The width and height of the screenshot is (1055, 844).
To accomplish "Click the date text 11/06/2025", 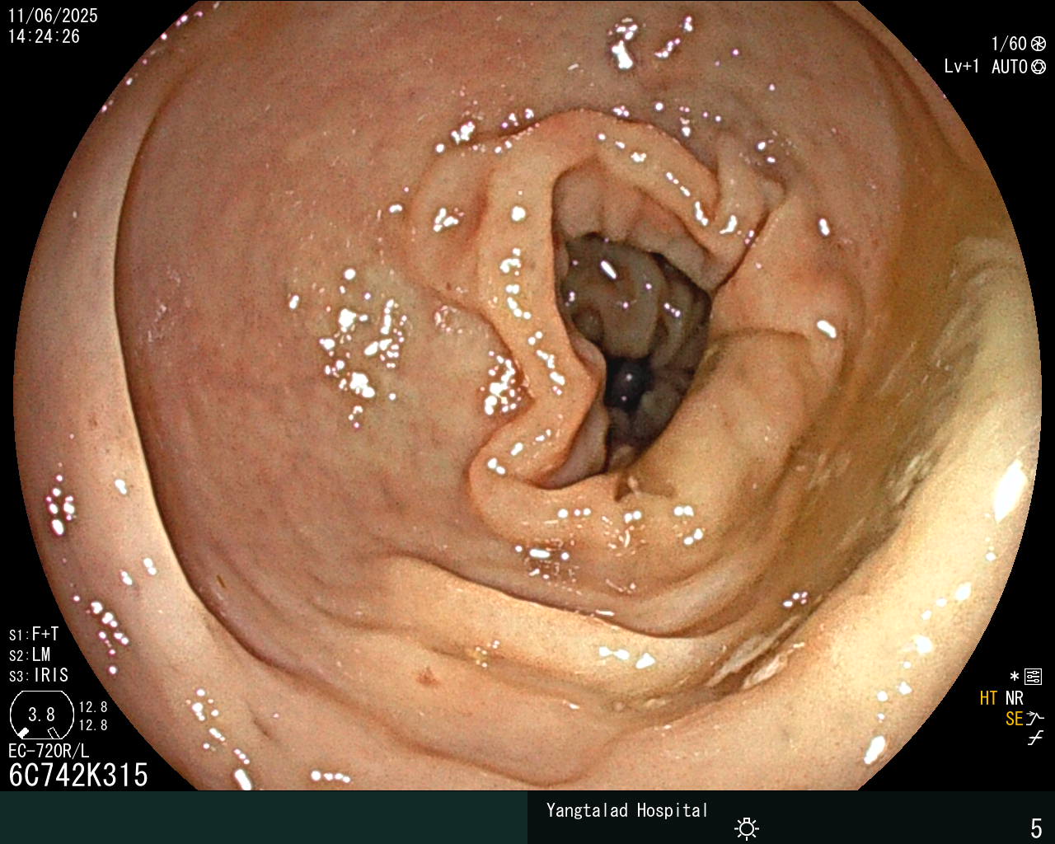I will (x=53, y=16).
